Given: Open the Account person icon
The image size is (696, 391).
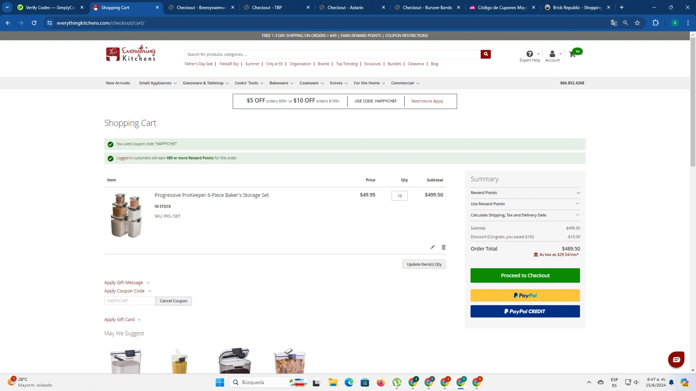Looking at the screenshot, I should tap(552, 54).
